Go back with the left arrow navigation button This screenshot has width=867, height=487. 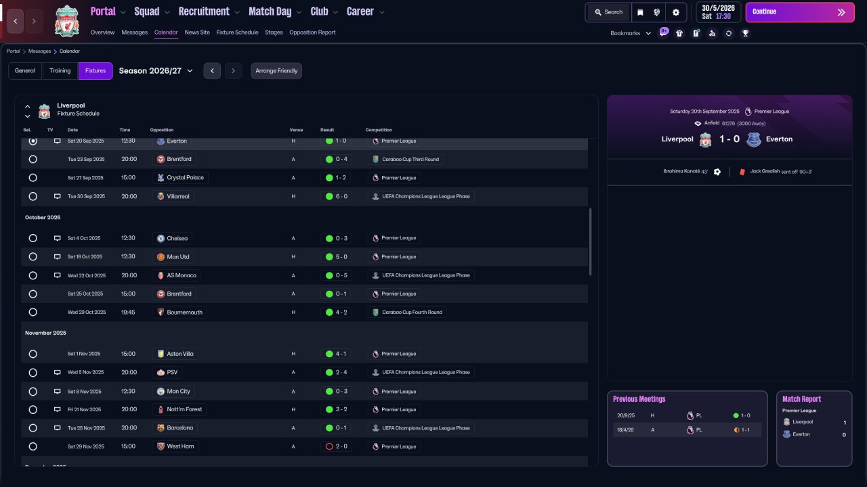pyautogui.click(x=16, y=21)
